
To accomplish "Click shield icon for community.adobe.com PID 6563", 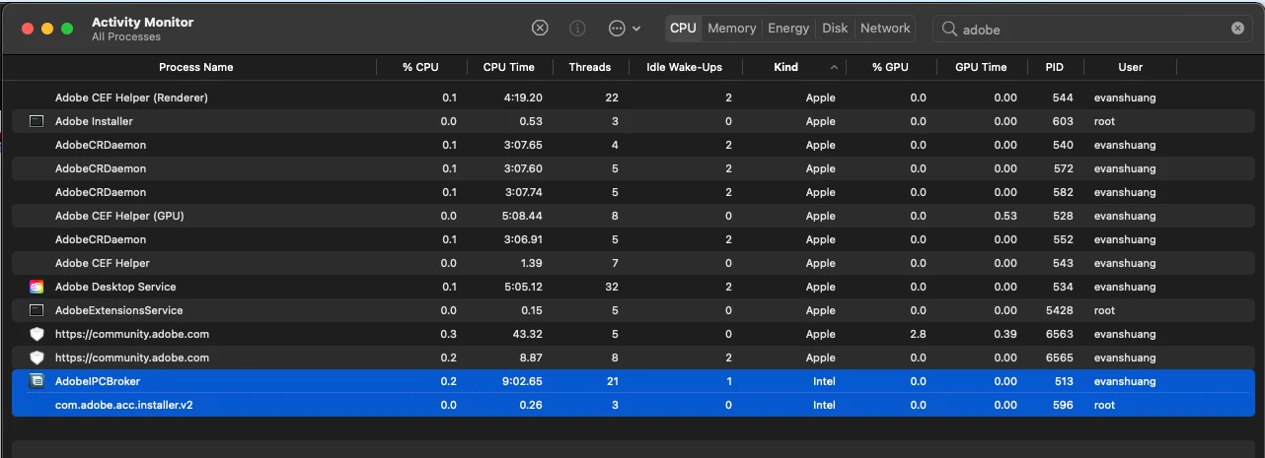I will [x=37, y=334].
